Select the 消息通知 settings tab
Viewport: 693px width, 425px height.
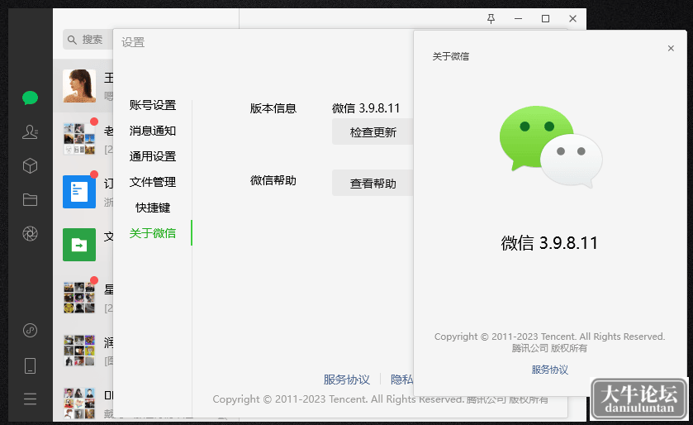tap(153, 131)
